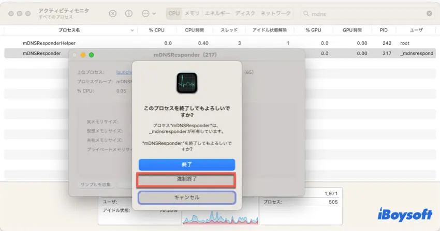Click the 強制終了 force quit button
Screen dimensions: 440x231
pos(186,179)
